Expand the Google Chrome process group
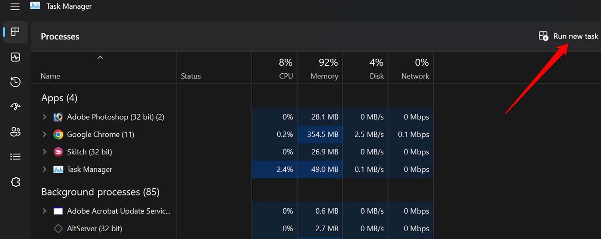The image size is (601, 239). [x=44, y=135]
